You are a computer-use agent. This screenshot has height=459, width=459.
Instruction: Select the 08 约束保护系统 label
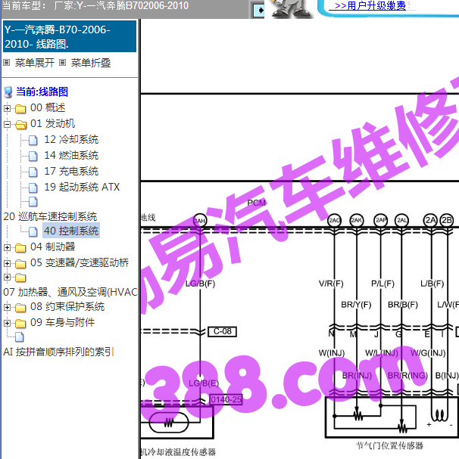point(67,306)
